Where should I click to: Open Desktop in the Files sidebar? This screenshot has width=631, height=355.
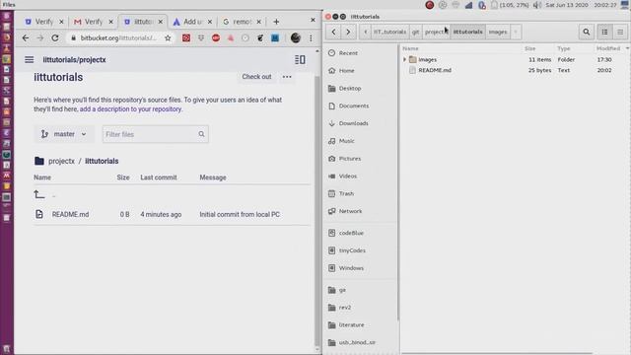tap(350, 88)
